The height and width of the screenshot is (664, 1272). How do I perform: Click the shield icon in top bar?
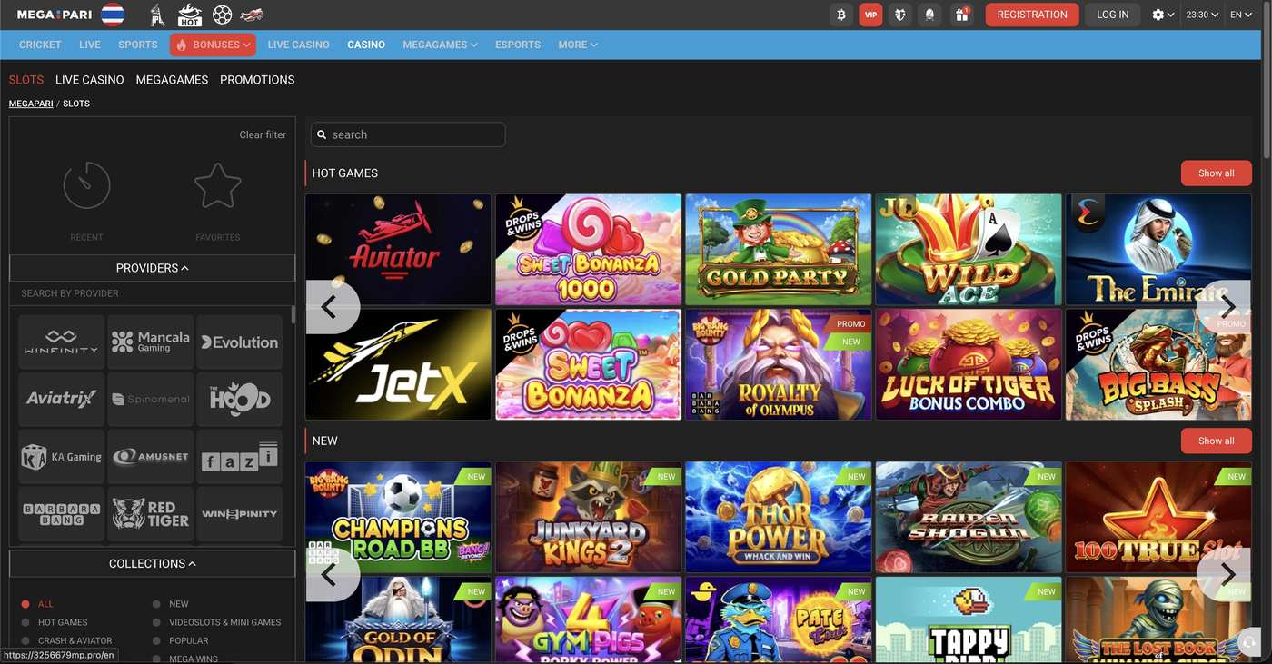900,15
